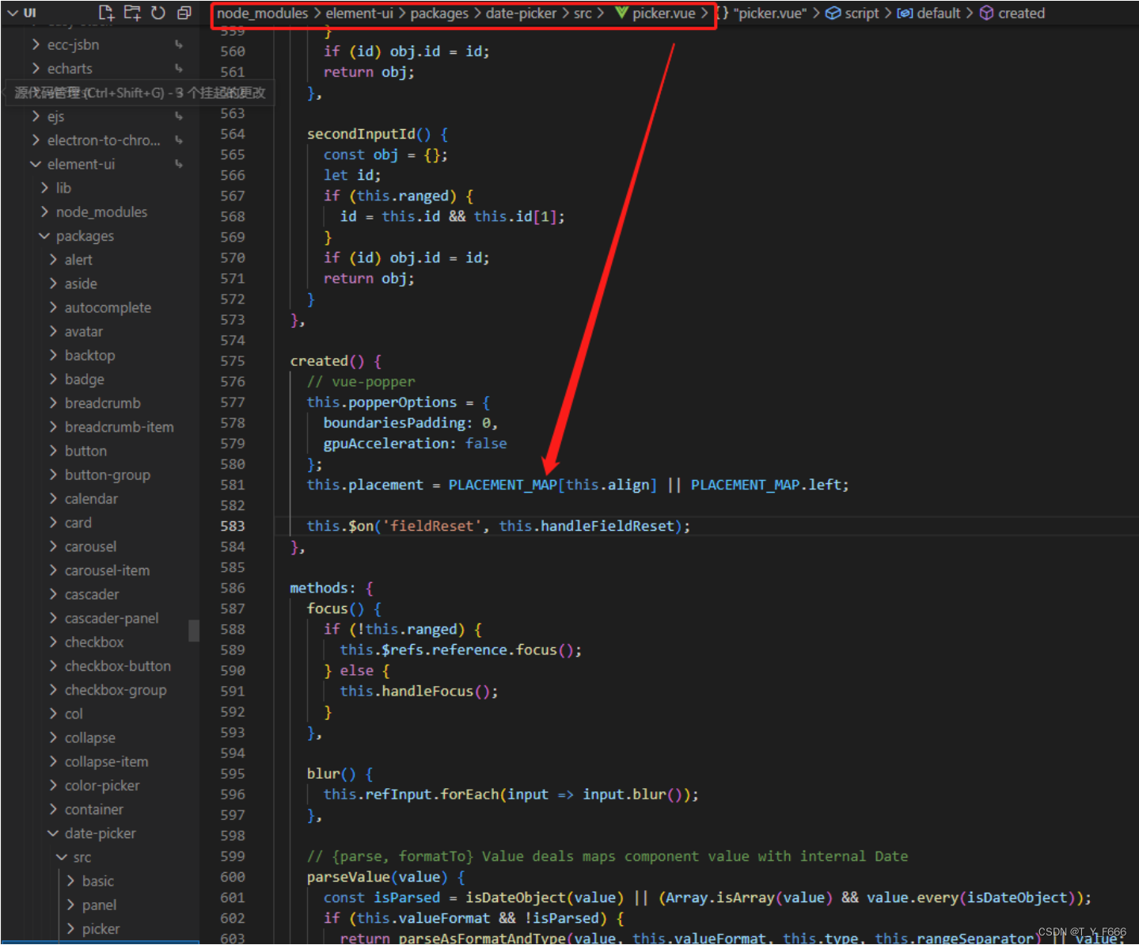Open the picker folder under src
Screen dimensions: 1139x945
click(x=101, y=929)
